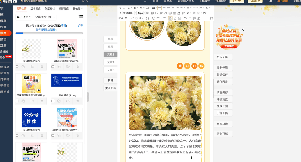Click the 生成长图 button
301x162 pixels.
(223, 106)
